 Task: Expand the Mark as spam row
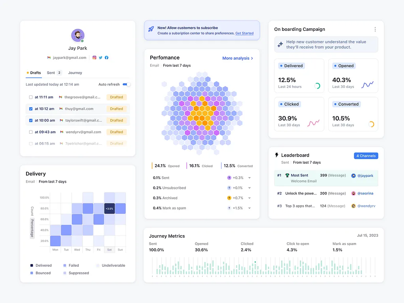(251, 208)
